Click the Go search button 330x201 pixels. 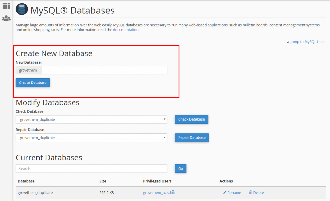180,169
